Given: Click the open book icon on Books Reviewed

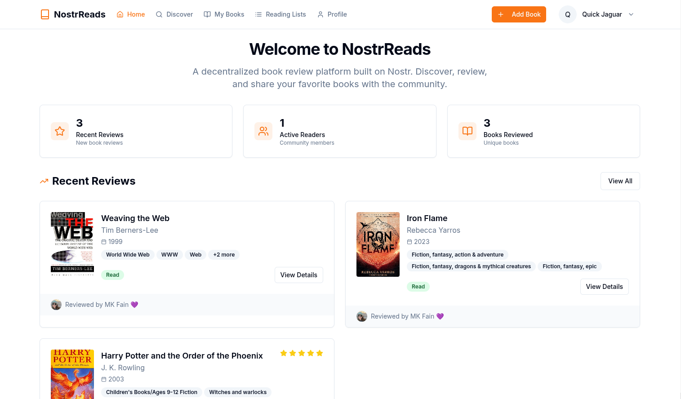Looking at the screenshot, I should [x=467, y=131].
